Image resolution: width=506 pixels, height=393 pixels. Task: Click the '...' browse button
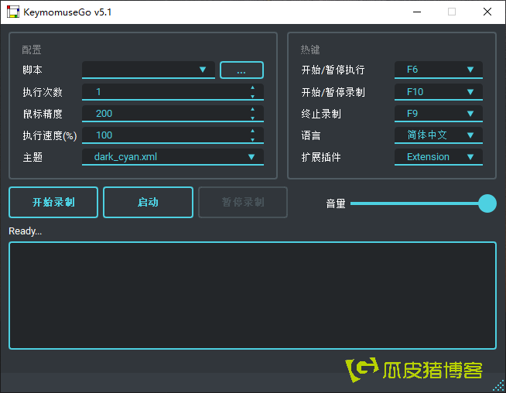pyautogui.click(x=241, y=70)
